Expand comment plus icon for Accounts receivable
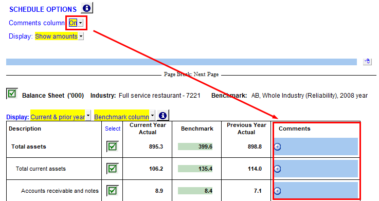Image resolution: width=379 pixels, height=201 pixels. point(278,191)
